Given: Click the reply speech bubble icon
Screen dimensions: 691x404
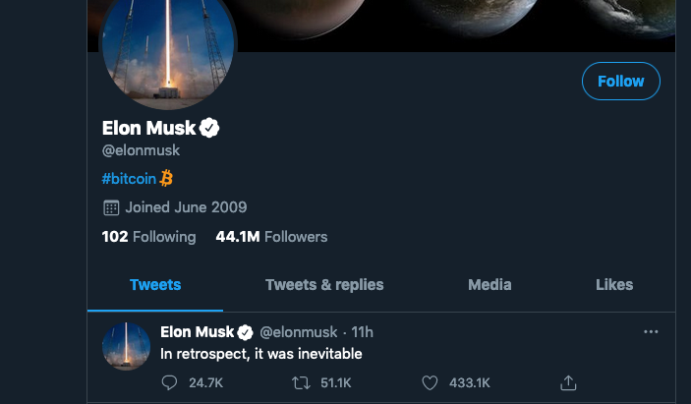Looking at the screenshot, I should pos(169,382).
